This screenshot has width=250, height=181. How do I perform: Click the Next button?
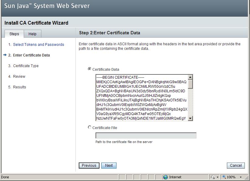coord(109,166)
